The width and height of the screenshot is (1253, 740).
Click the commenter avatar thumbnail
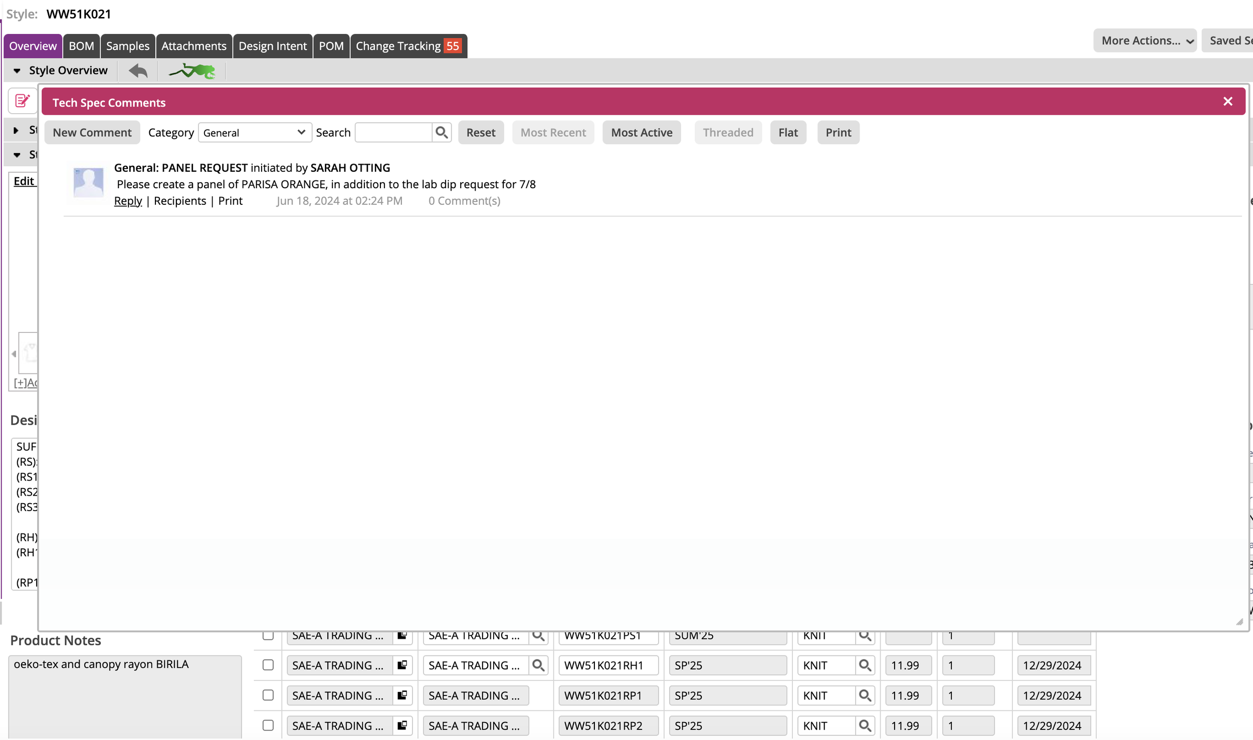pos(88,183)
